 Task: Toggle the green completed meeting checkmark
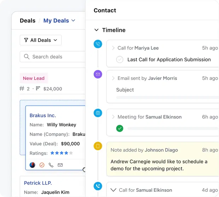pyautogui.click(x=120, y=129)
